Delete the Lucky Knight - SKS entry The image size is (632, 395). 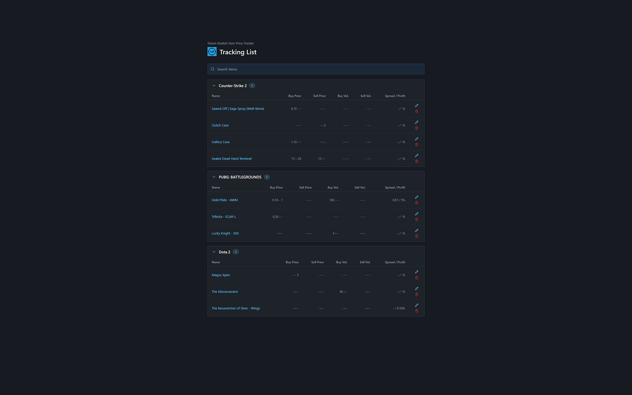417,236
